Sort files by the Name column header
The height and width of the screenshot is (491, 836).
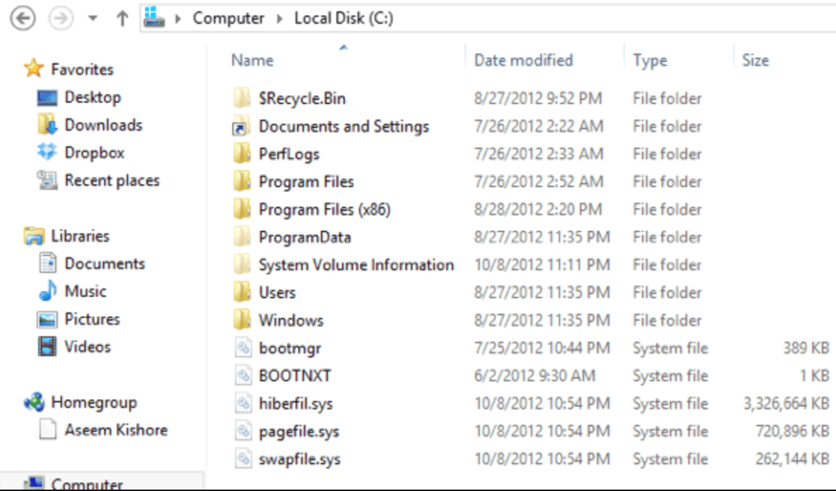252,60
